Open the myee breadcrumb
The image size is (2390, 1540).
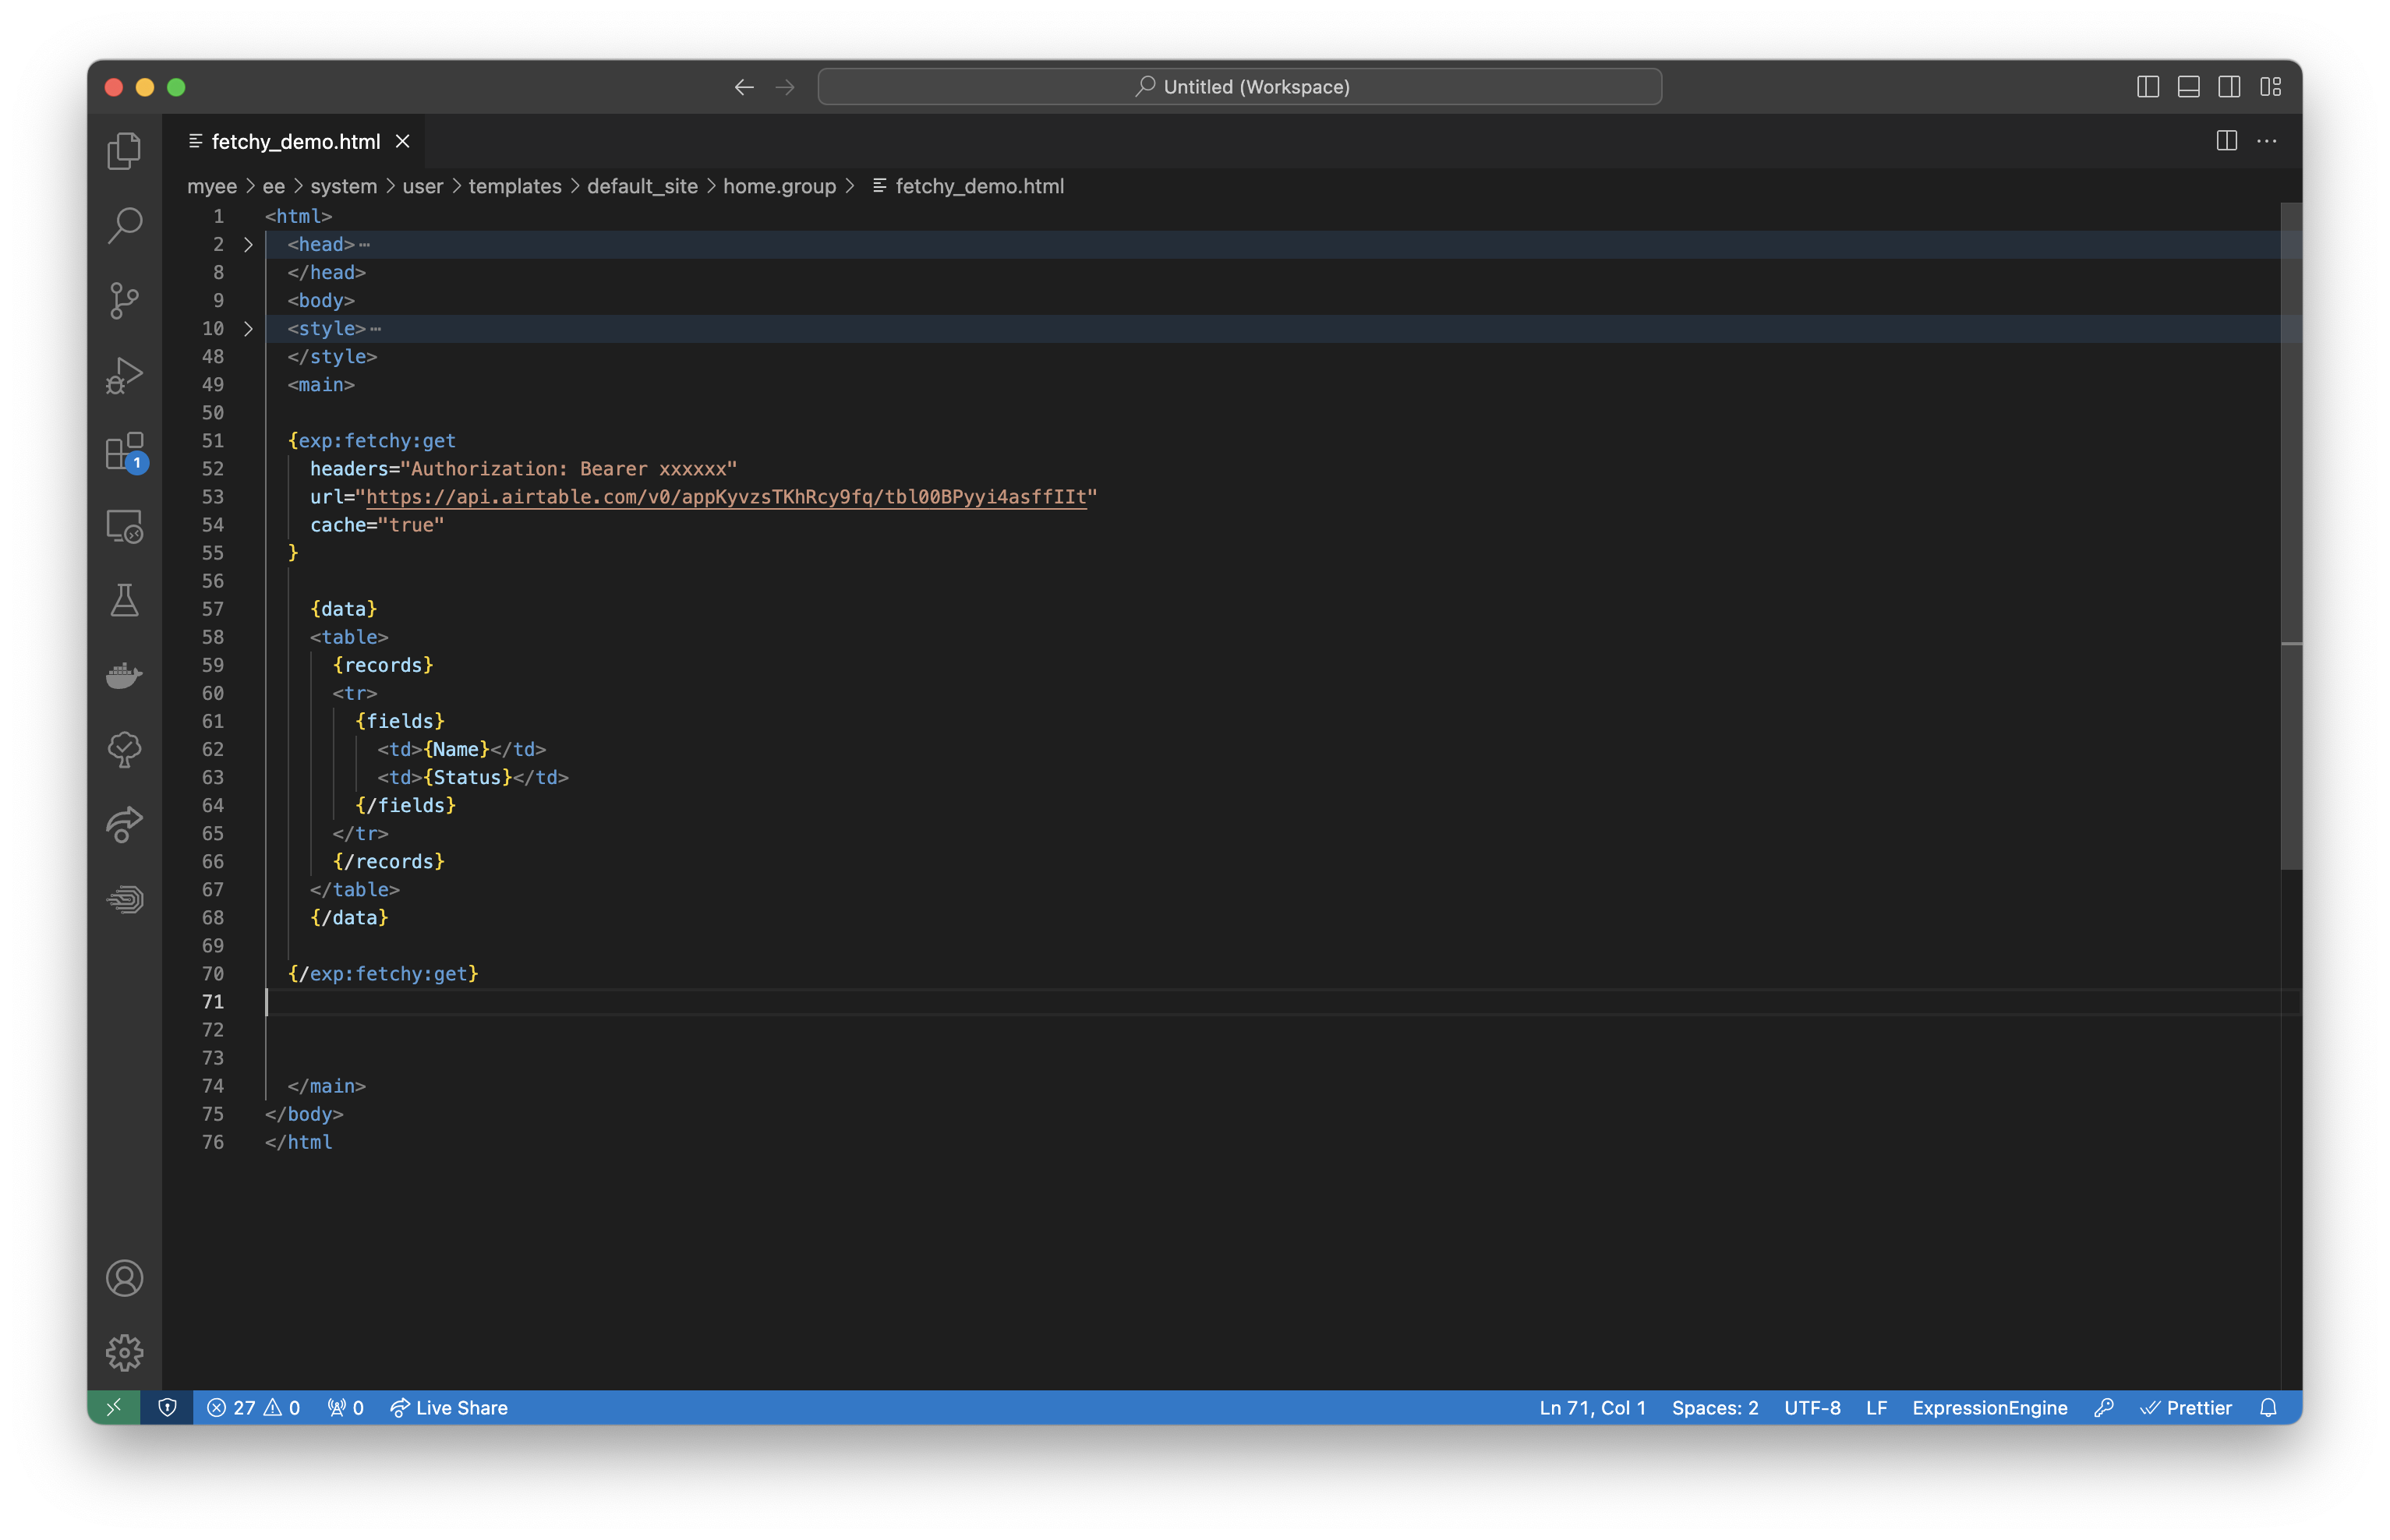212,186
